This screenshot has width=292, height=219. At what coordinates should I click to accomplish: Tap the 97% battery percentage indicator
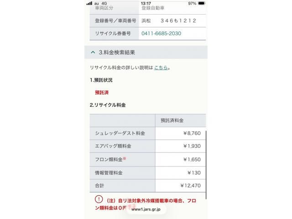tap(192, 3)
